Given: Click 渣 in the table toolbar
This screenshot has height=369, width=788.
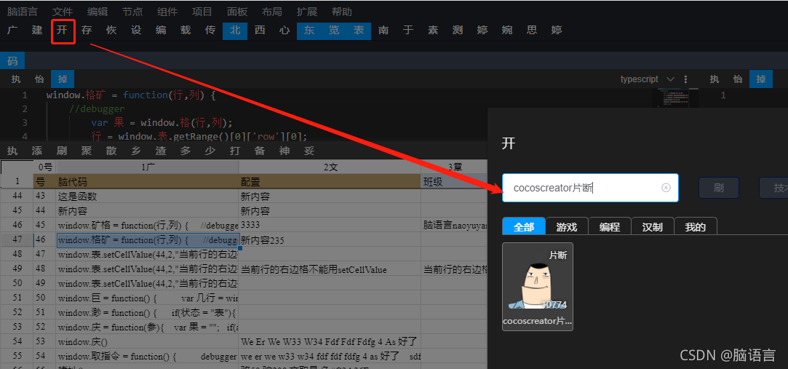Looking at the screenshot, I should pos(161,151).
